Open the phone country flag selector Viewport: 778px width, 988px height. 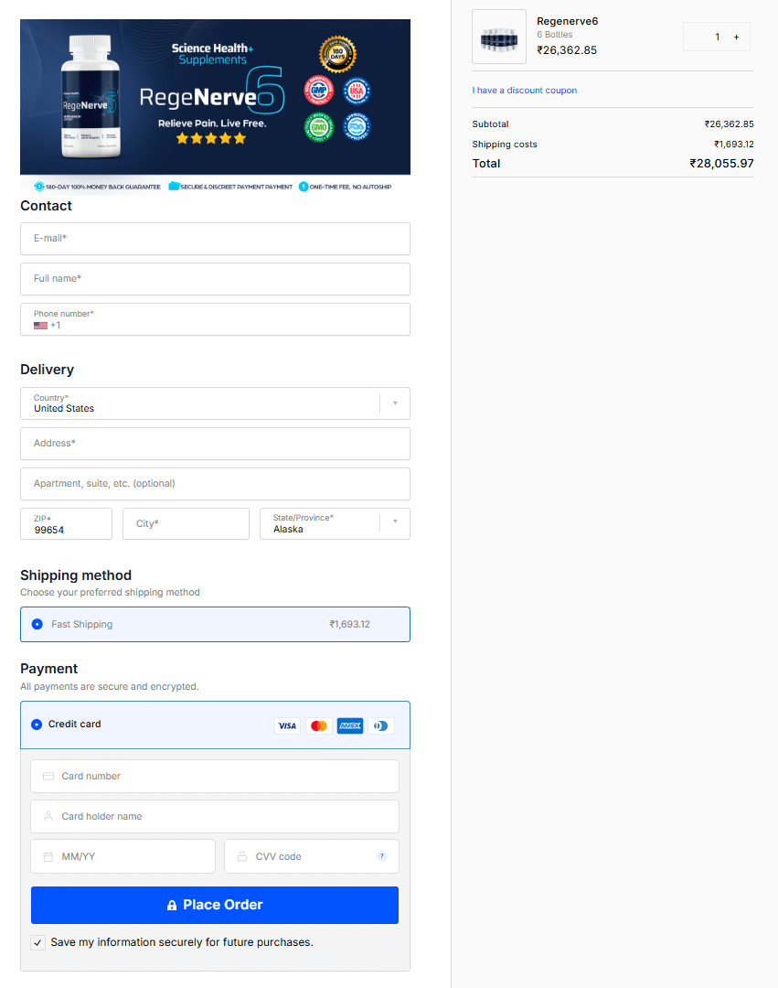pos(40,324)
